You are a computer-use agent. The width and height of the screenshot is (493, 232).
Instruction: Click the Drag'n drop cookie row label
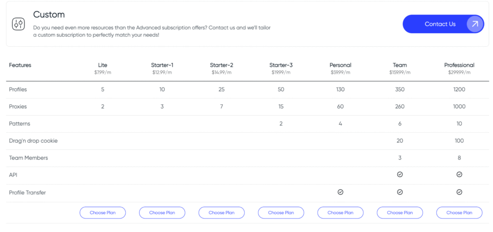pos(33,141)
